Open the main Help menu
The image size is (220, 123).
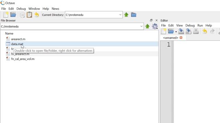coord(46,9)
